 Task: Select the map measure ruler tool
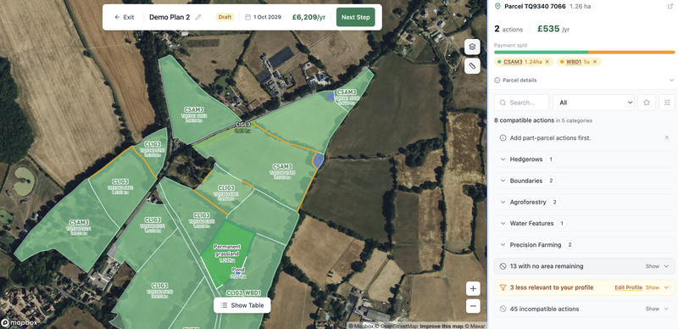(x=472, y=66)
